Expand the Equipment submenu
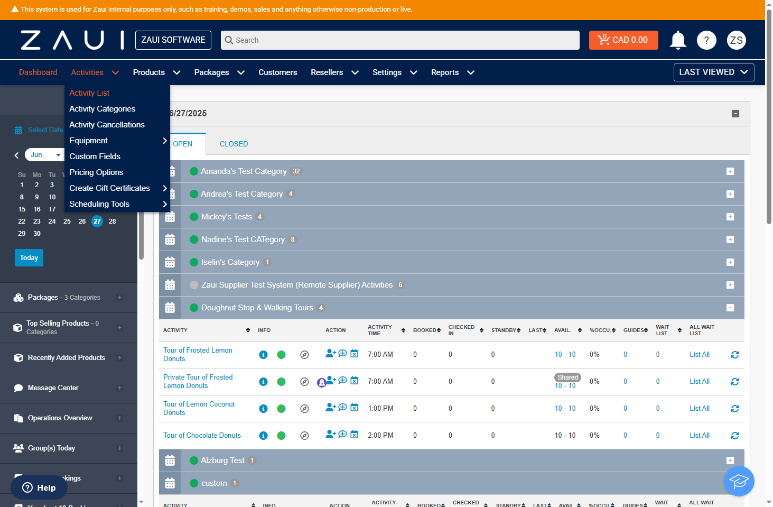 (x=117, y=141)
